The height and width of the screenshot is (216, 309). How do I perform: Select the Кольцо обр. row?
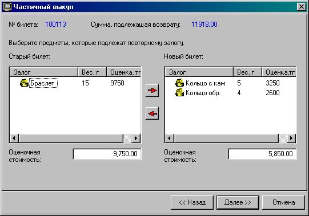point(230,93)
